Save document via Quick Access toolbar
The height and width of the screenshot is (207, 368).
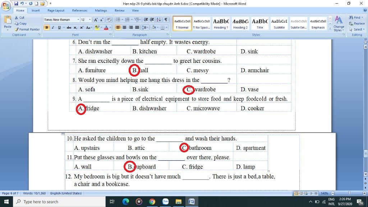pos(16,4)
